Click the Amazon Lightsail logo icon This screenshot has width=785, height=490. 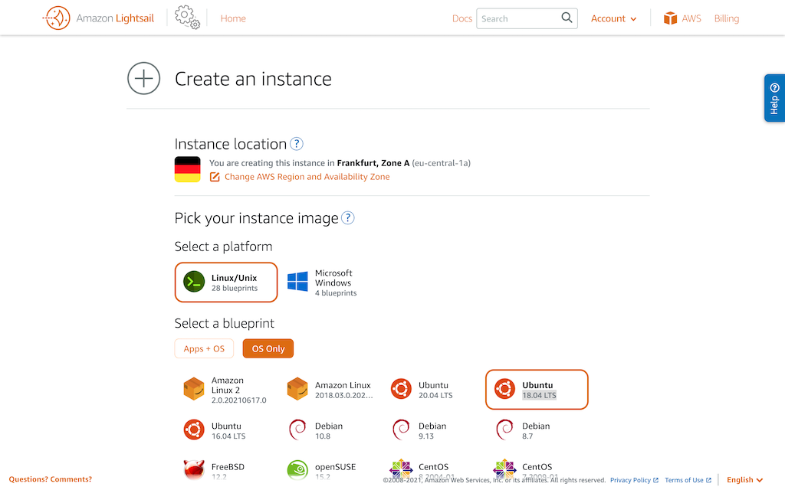click(57, 18)
